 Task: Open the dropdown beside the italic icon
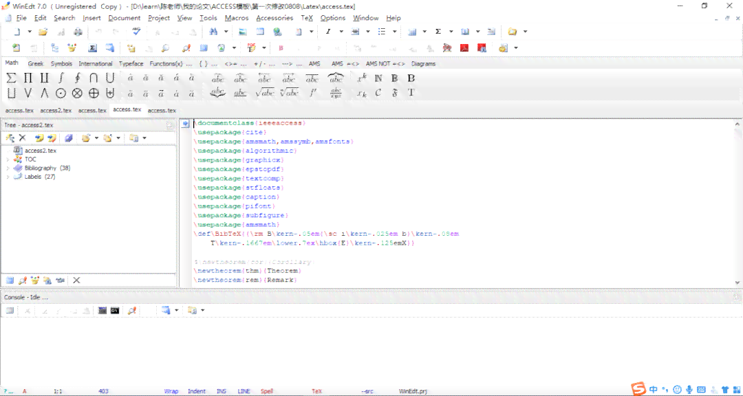[341, 32]
